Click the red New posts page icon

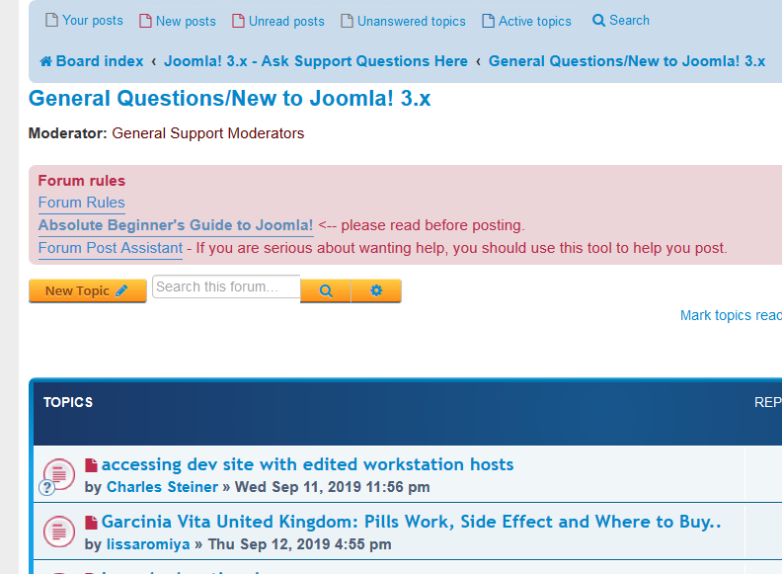coord(145,21)
